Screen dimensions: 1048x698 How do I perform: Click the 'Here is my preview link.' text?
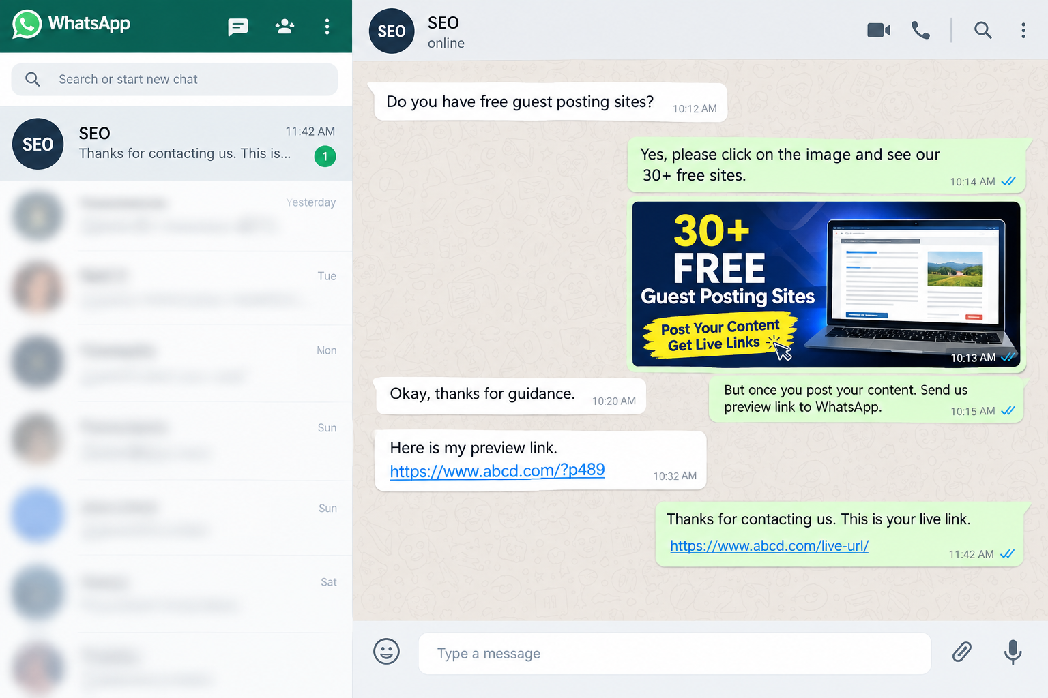point(474,448)
